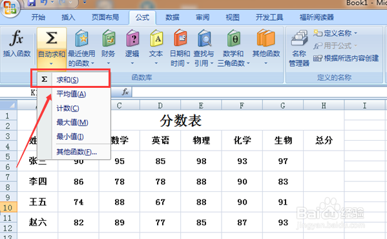Click the 英语 header cell
Viewport: 387px width, 239px height.
pyautogui.click(x=160, y=140)
